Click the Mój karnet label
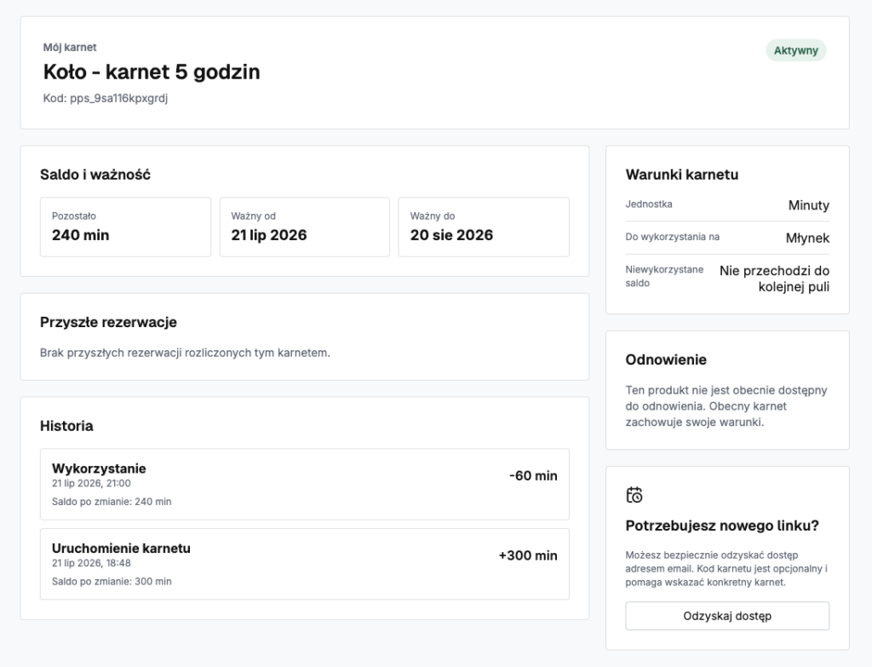This screenshot has height=667, width=872. click(70, 48)
